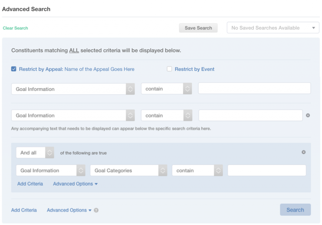Viewport: 322px width, 225px height.
Task: Expand Advanced Options at the bottom
Action: [67, 210]
